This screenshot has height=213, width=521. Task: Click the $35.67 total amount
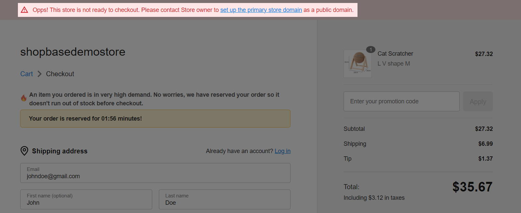tap(472, 187)
